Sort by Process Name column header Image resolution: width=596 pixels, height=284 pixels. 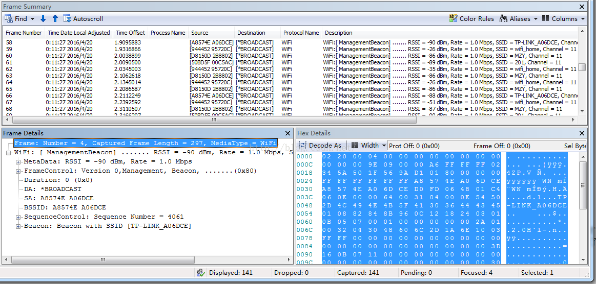click(168, 33)
